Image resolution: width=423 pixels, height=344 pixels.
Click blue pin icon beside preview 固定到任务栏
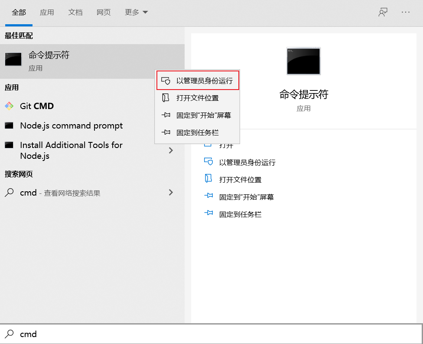[208, 213]
